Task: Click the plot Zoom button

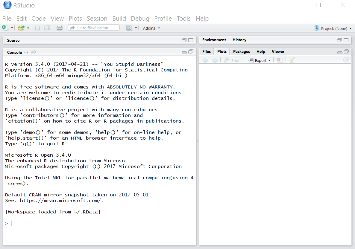Action: click(x=233, y=60)
